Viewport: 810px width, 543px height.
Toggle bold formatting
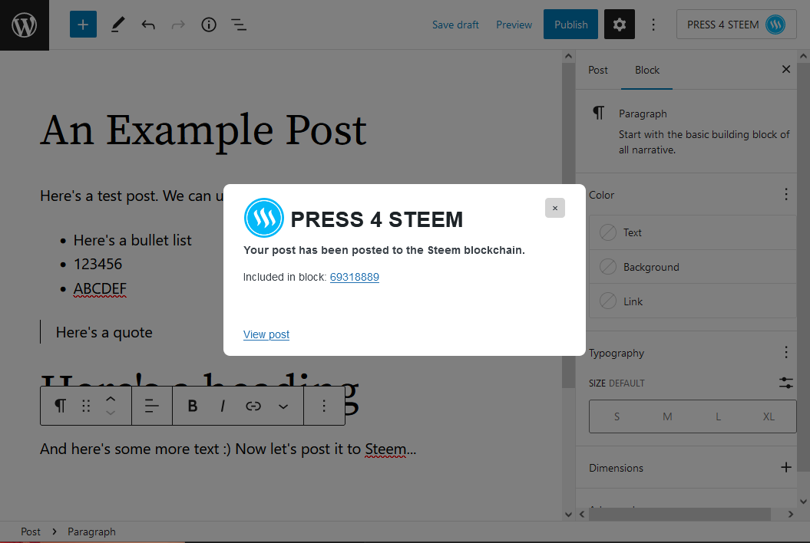pos(193,406)
